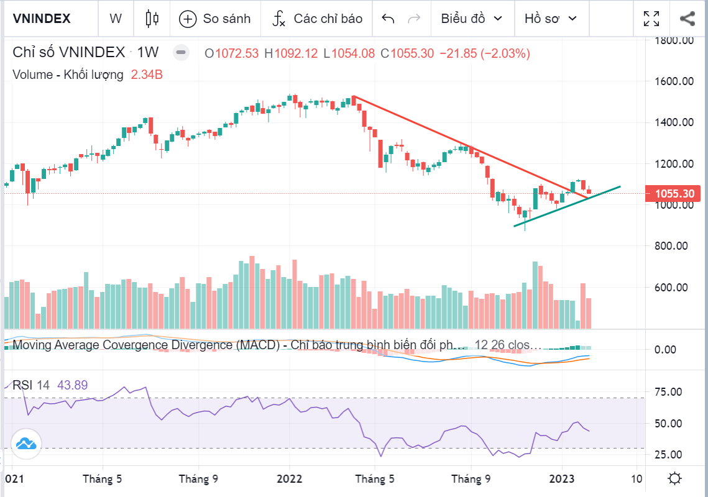Click the 2022 time axis label
The width and height of the screenshot is (708, 497).
tap(290, 479)
